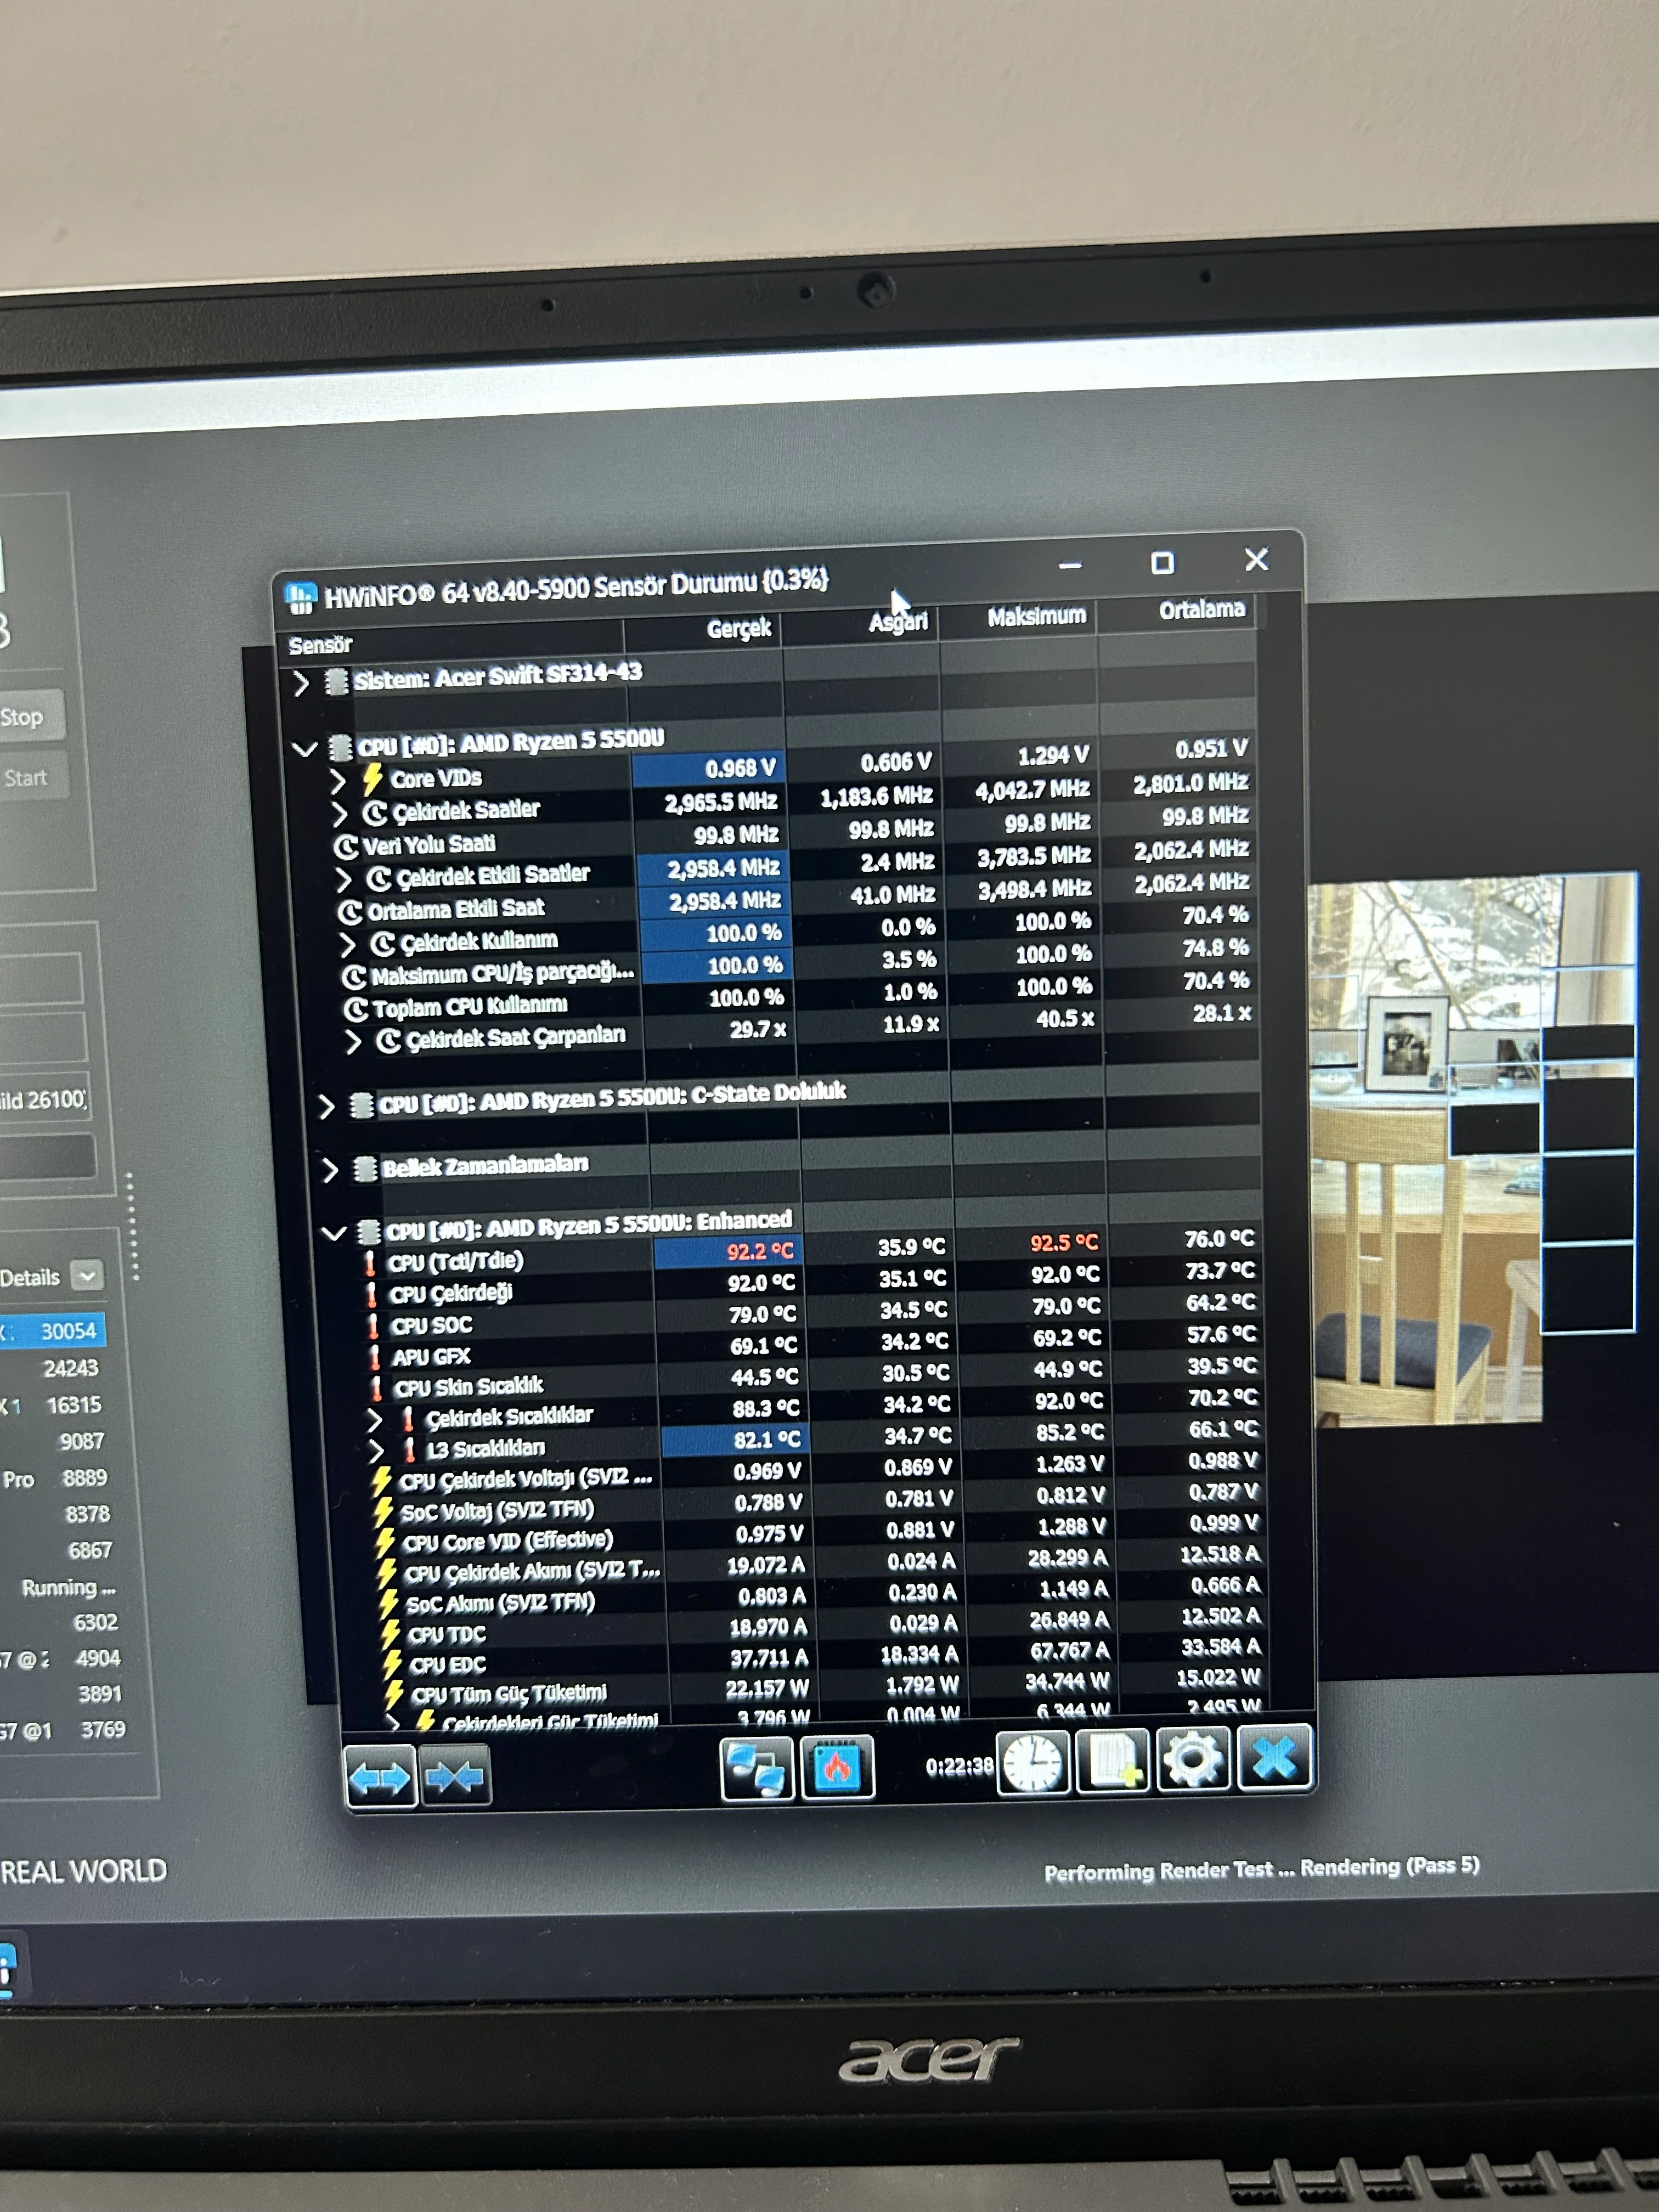Open sensor settings gear icon
This screenshot has width=1659, height=2212.
(1192, 1760)
